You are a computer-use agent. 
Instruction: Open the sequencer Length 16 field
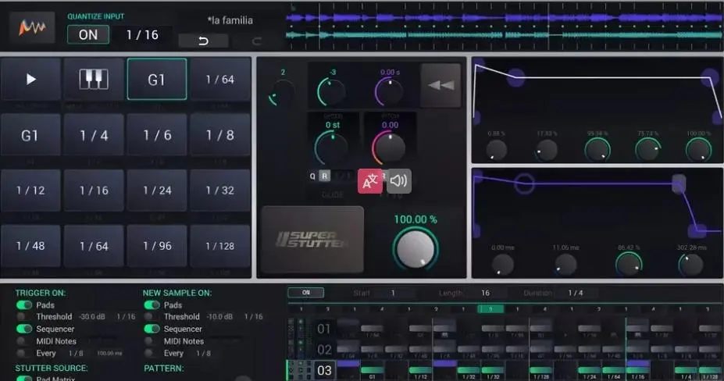point(485,293)
